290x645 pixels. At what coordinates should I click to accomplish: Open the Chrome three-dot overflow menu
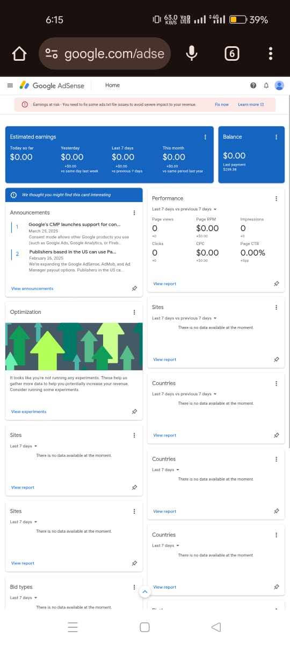pos(271,54)
